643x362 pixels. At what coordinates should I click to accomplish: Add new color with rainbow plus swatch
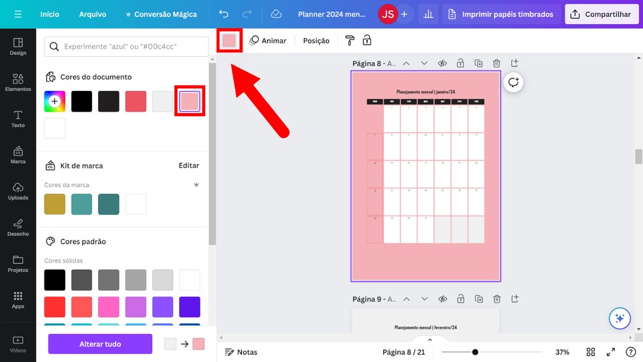pos(54,101)
